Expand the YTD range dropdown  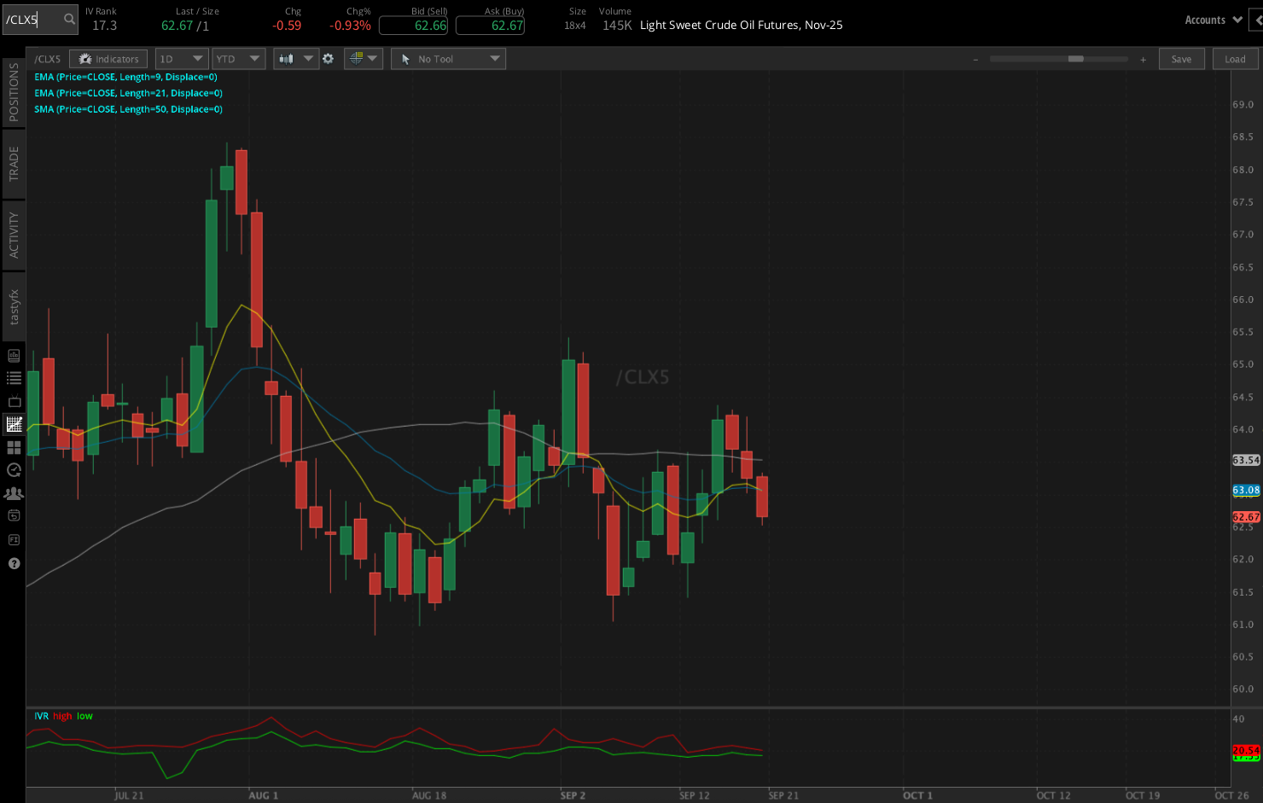click(238, 59)
